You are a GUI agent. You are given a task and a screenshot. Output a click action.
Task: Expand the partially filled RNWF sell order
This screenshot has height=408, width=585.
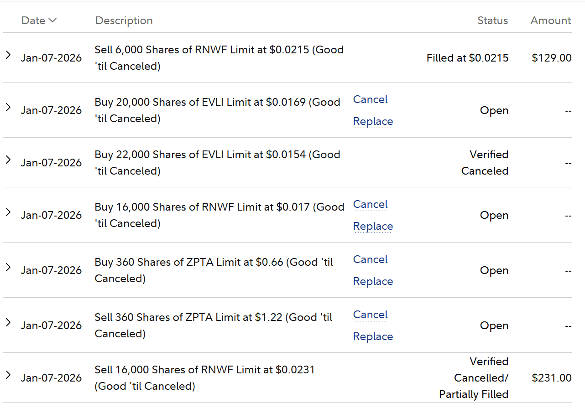(x=8, y=375)
